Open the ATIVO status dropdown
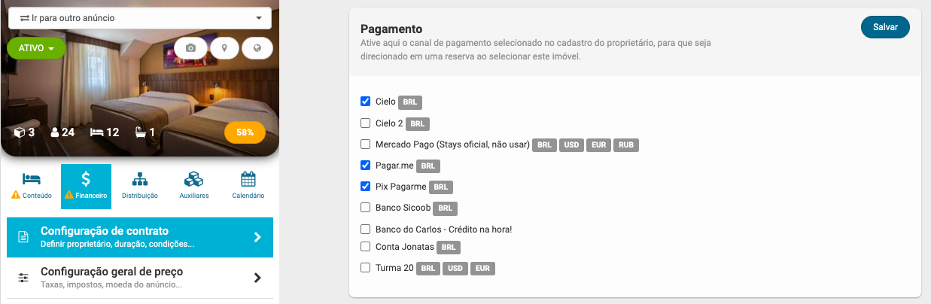931x304 pixels. click(x=36, y=49)
